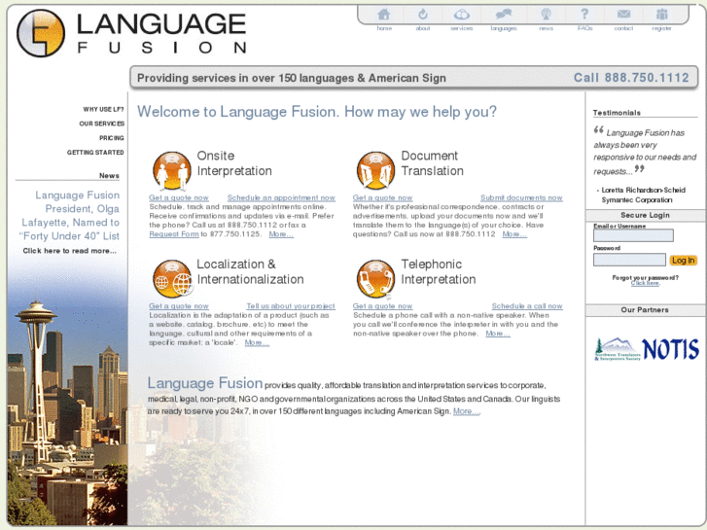Click the Telephonic Interpretation heading
Screen dimensions: 707x530
click(439, 271)
